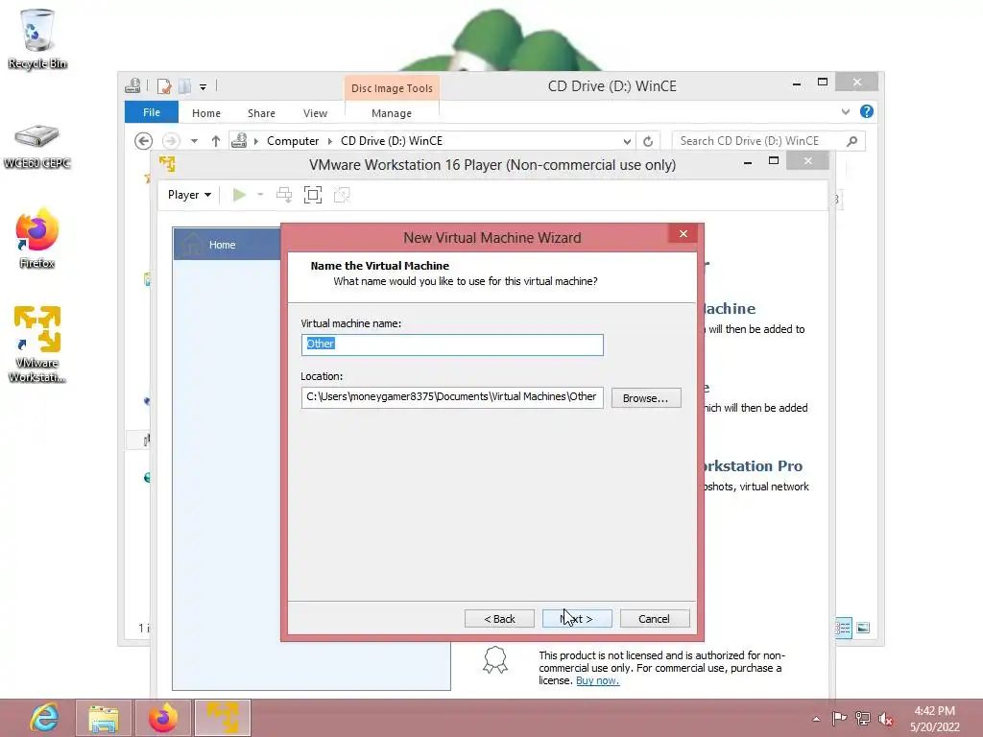
Task: Open the View ribbon tab in Explorer
Action: pos(315,113)
